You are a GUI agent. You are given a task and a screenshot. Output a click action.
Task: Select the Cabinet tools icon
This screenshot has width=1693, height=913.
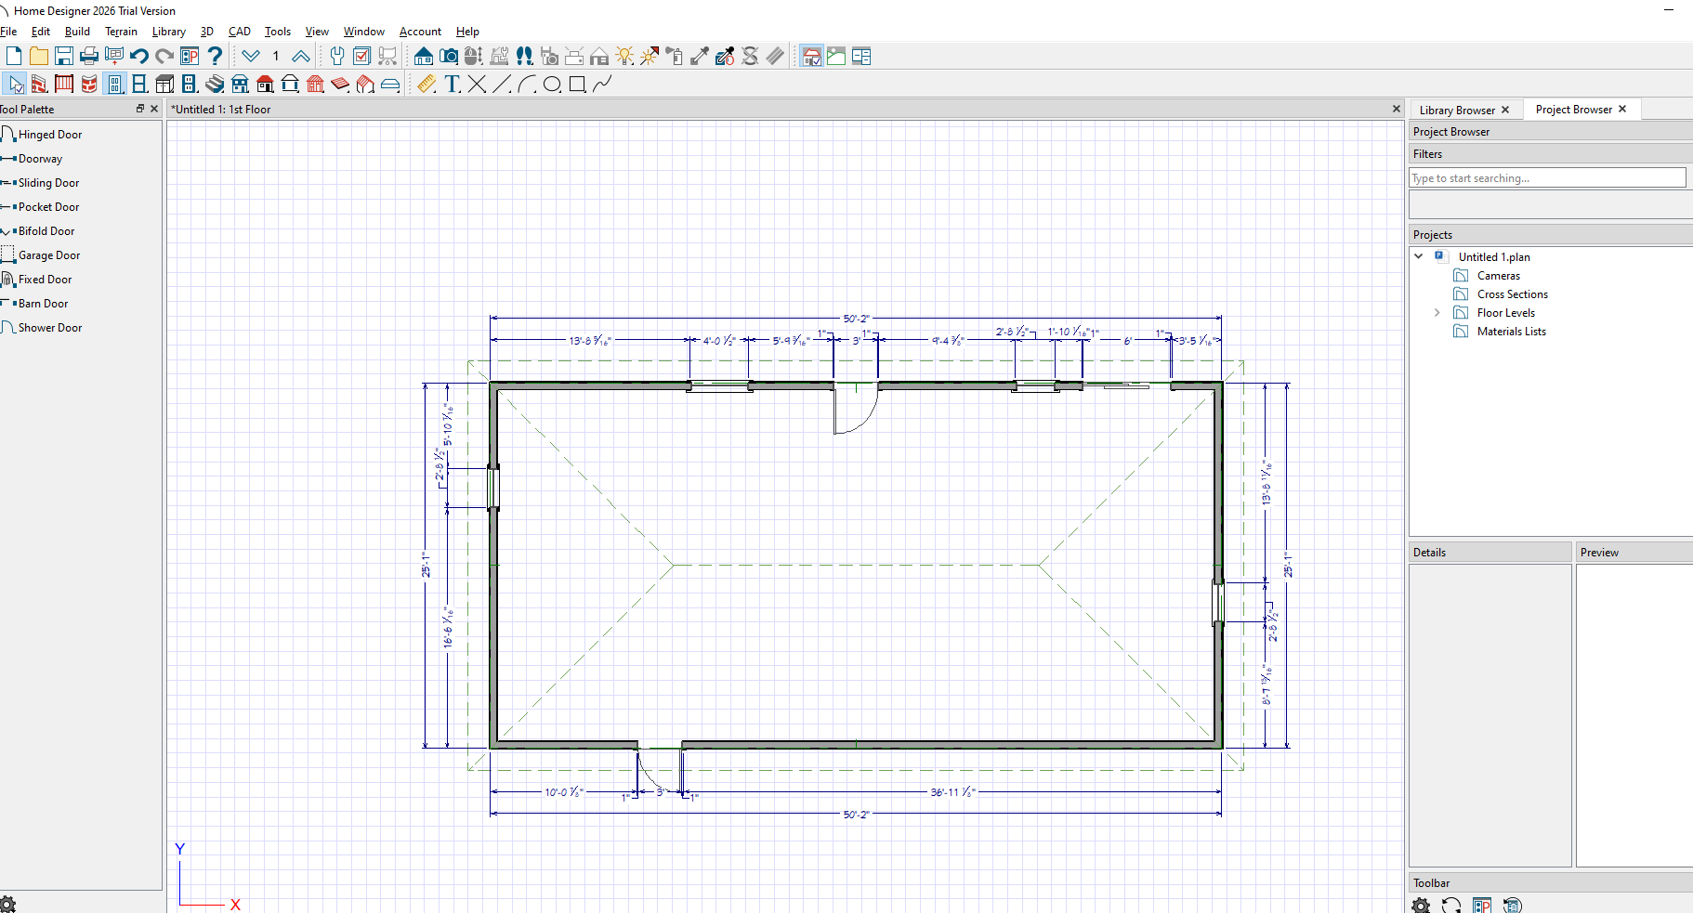[x=164, y=85]
